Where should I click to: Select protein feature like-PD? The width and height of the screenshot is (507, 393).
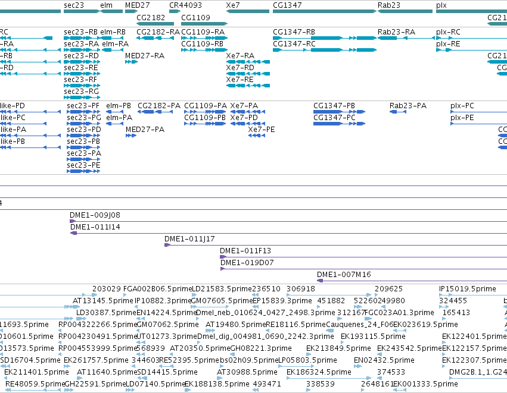coord(30,112)
